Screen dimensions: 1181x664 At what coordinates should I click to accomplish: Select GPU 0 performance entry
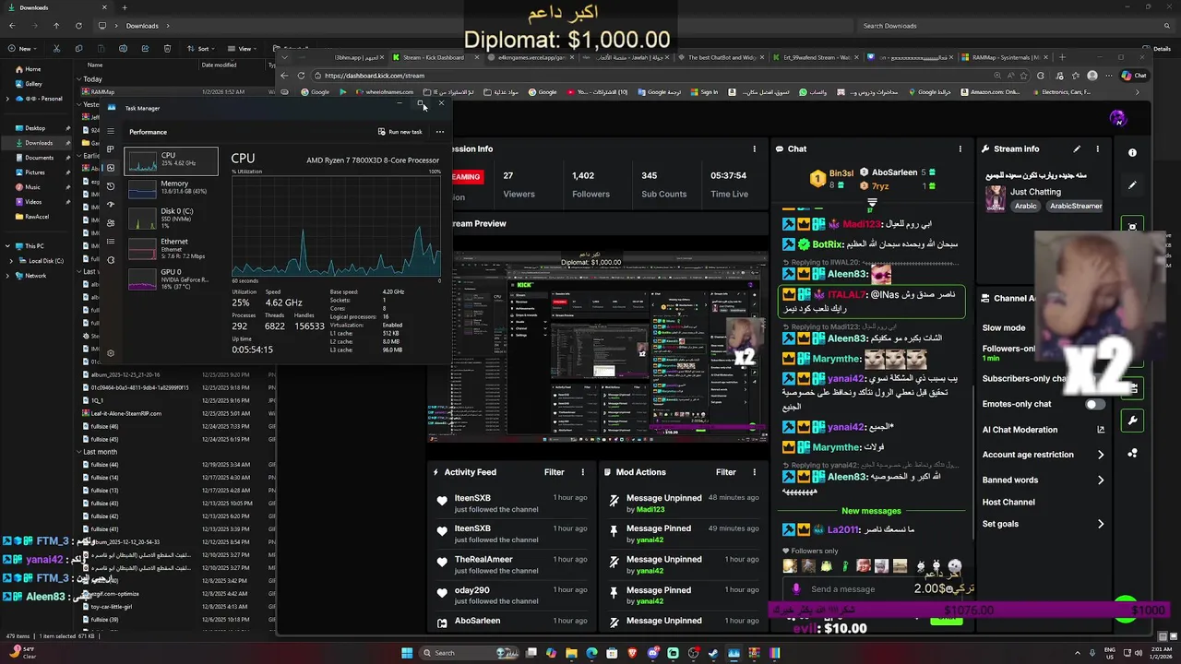coord(172,279)
